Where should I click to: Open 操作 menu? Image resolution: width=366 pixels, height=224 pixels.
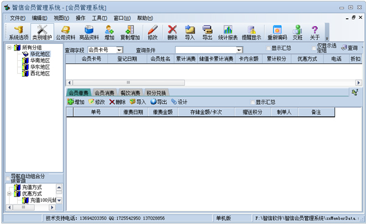(x=81, y=18)
